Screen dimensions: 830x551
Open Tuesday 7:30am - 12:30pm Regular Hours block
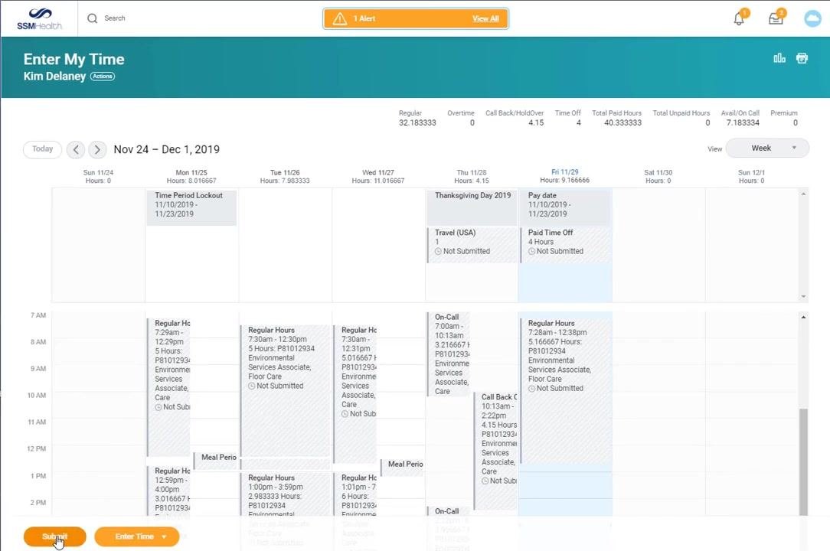(285, 392)
